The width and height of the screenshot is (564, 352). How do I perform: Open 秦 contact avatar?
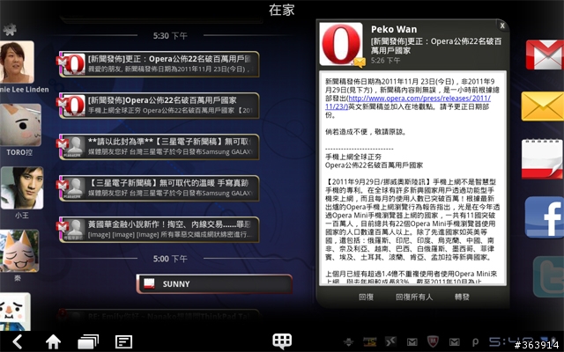[19, 251]
